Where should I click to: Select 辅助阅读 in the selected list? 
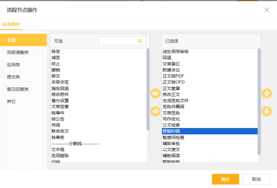click(209, 155)
